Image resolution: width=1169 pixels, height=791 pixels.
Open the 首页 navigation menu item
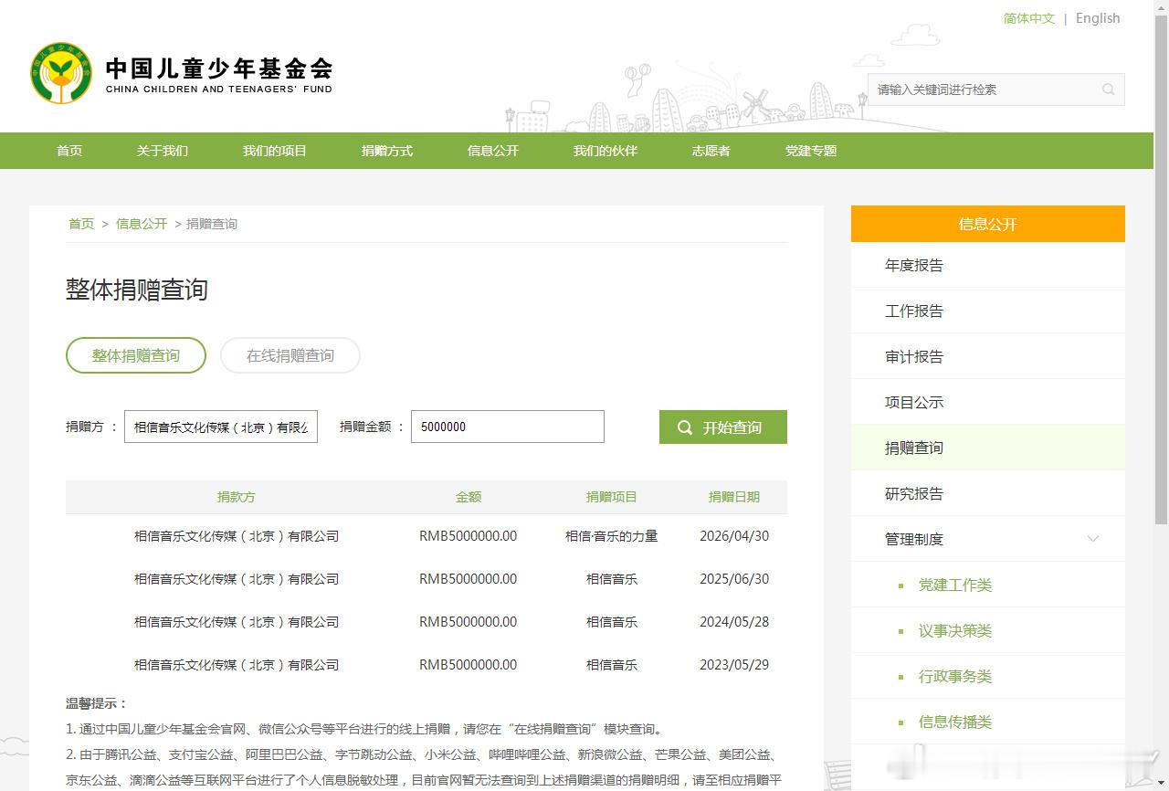point(69,151)
